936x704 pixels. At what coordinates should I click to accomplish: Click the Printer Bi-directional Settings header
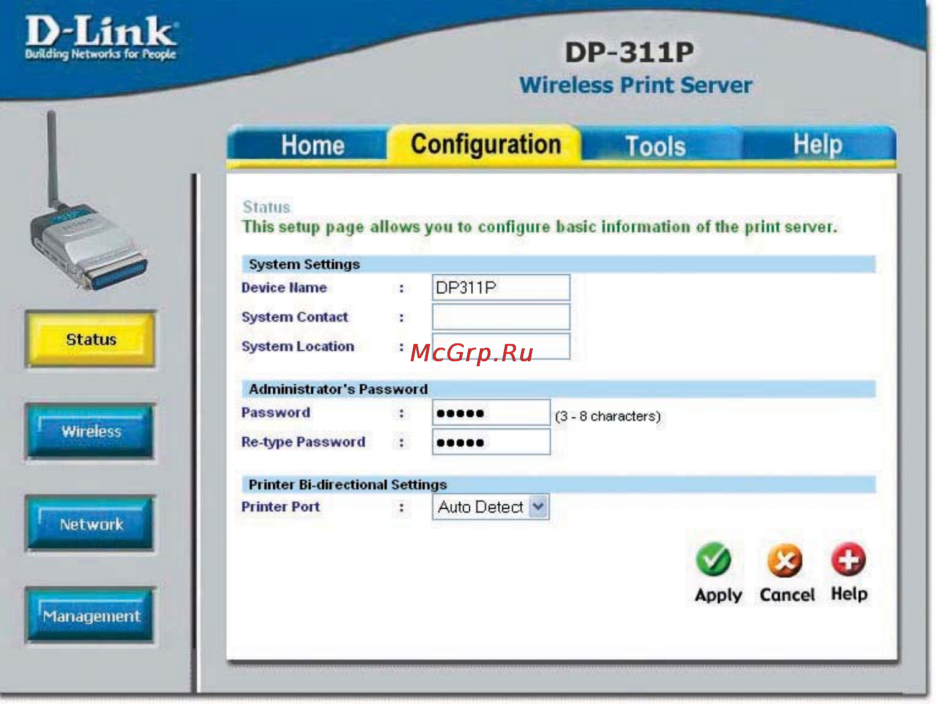tap(558, 484)
